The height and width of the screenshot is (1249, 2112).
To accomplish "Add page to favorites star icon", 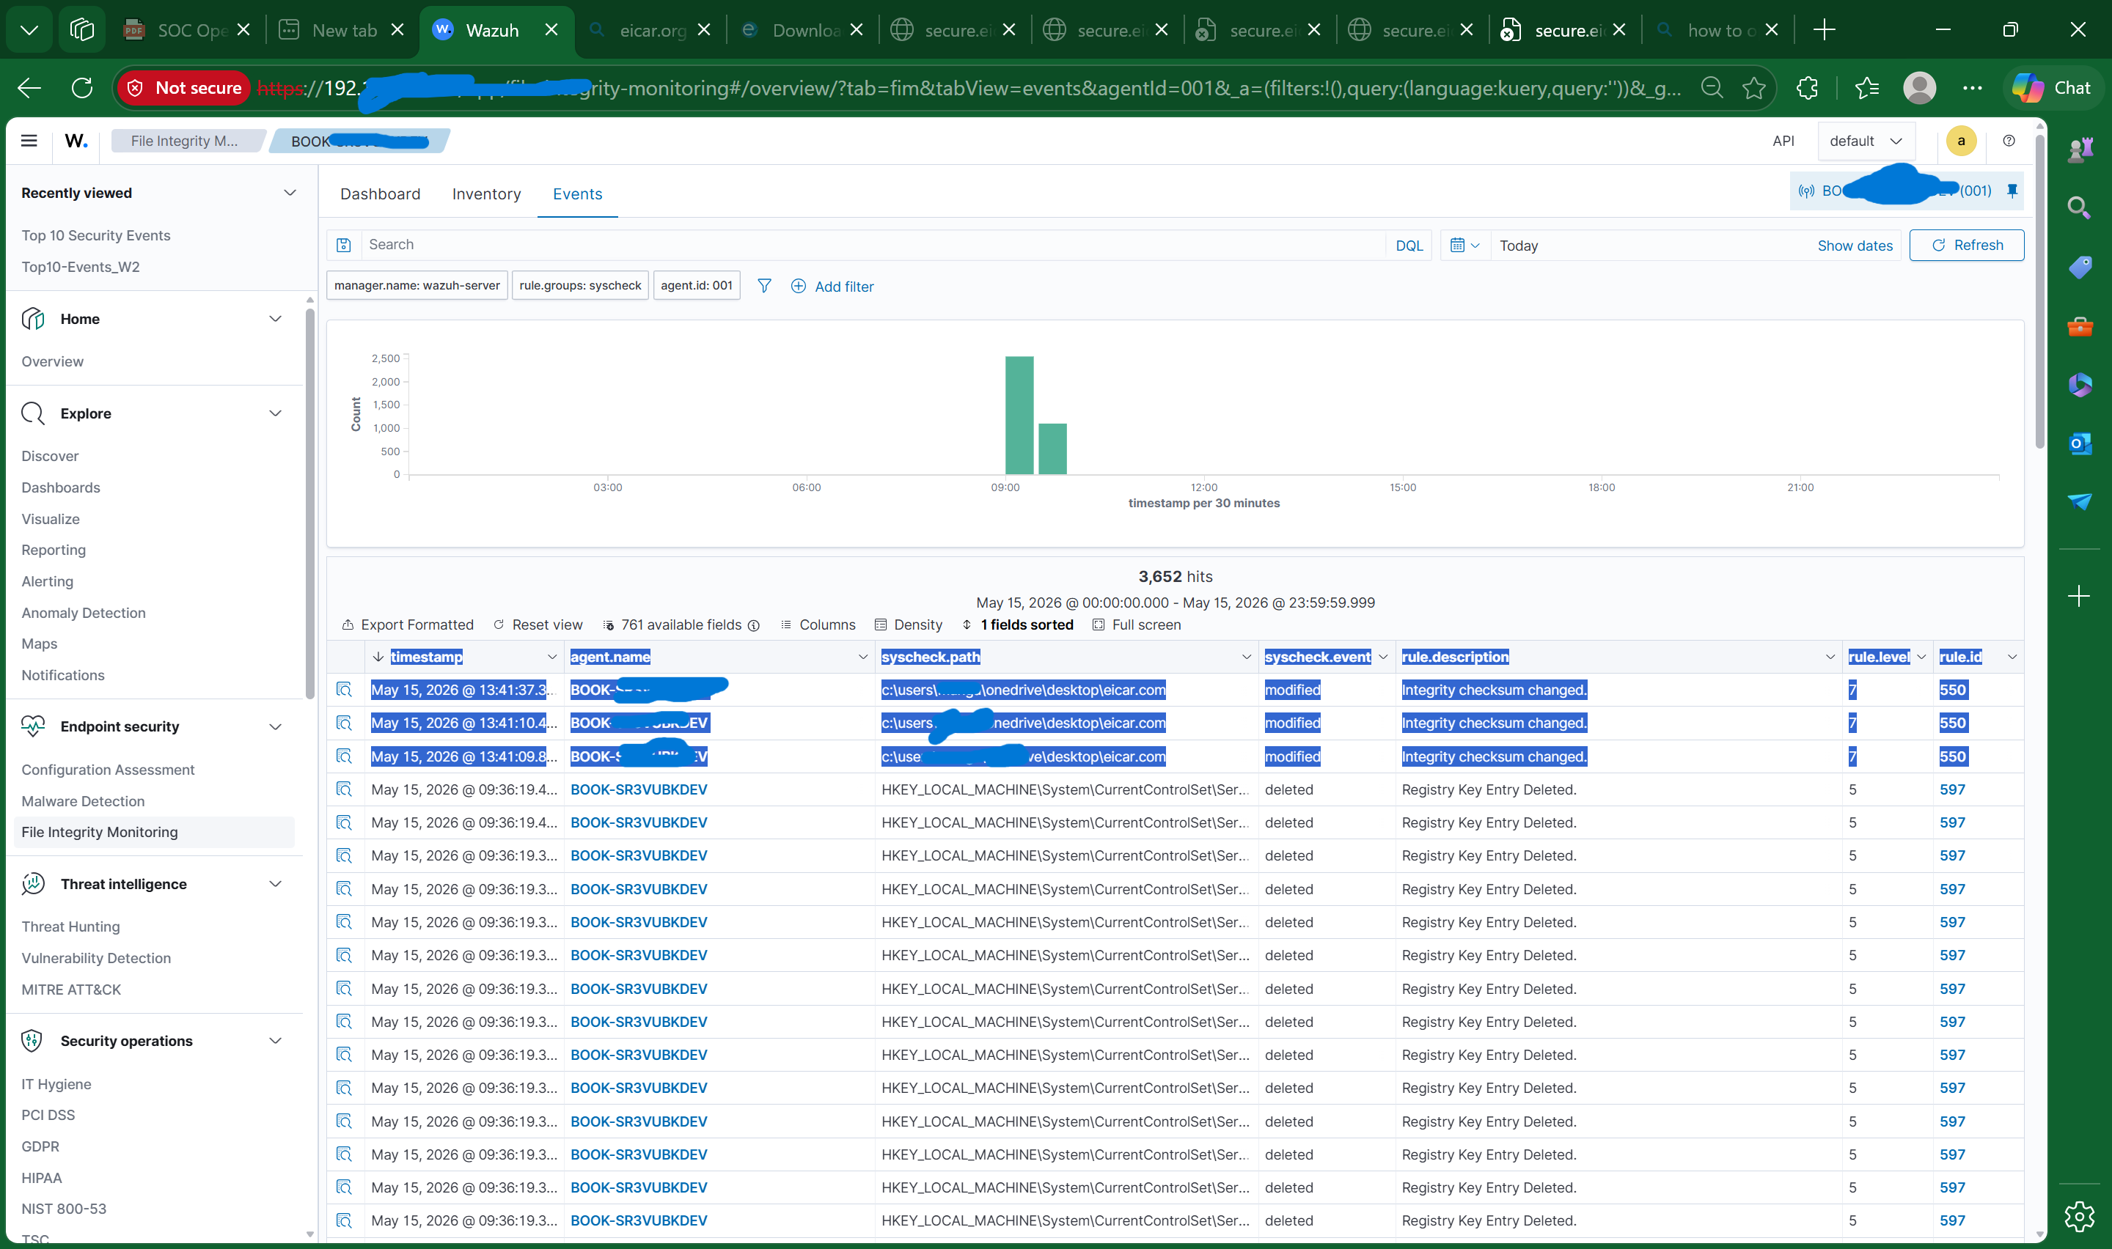I will pyautogui.click(x=1754, y=87).
